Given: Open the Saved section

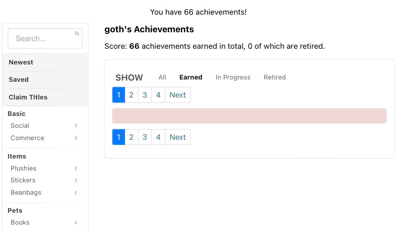Looking at the screenshot, I should coord(19,79).
